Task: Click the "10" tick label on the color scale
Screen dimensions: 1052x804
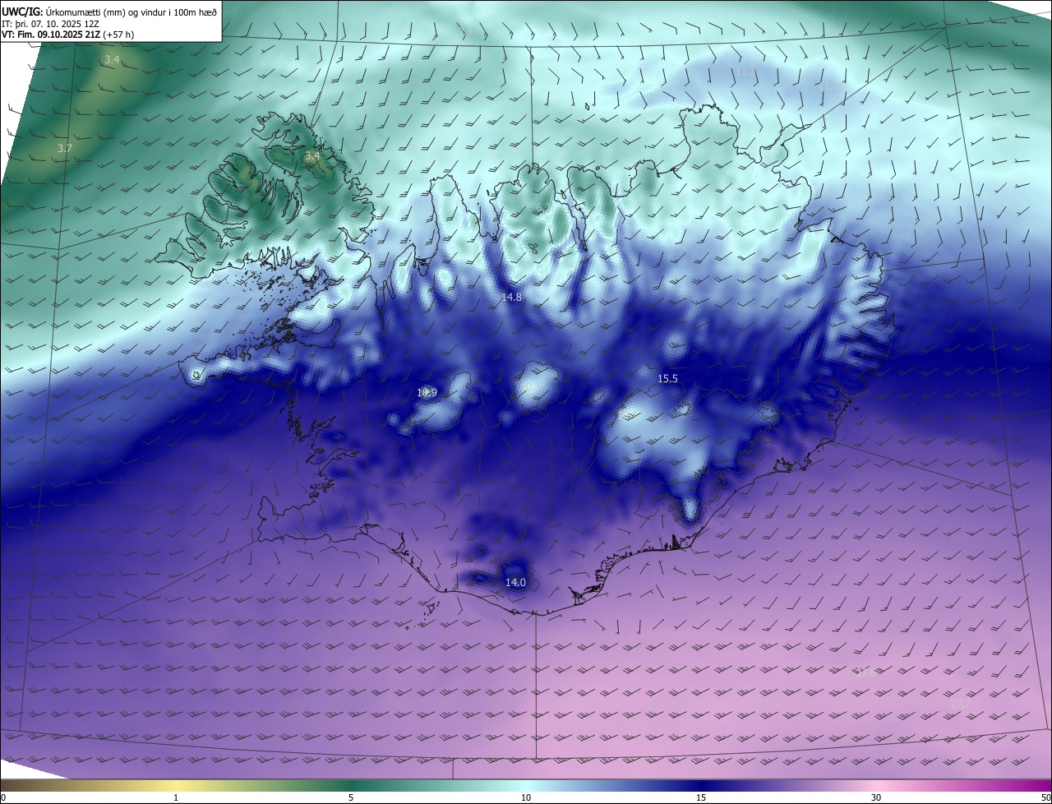Action: click(526, 797)
